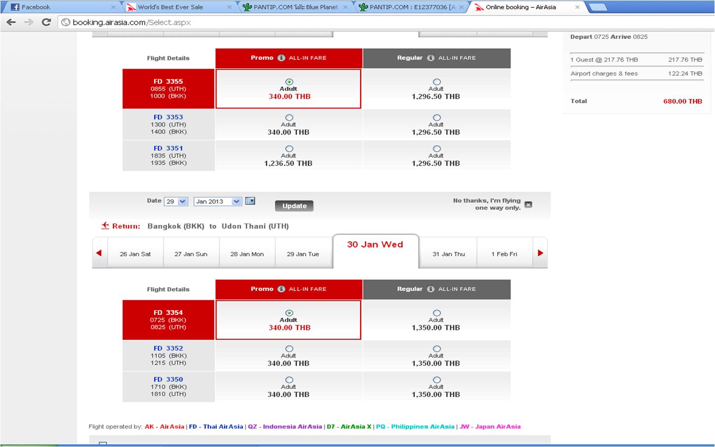Click the JW - Japan AirAsia operator label

coord(490,426)
